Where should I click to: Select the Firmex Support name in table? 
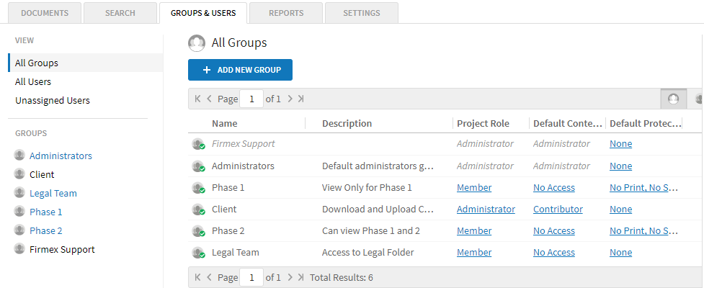244,143
